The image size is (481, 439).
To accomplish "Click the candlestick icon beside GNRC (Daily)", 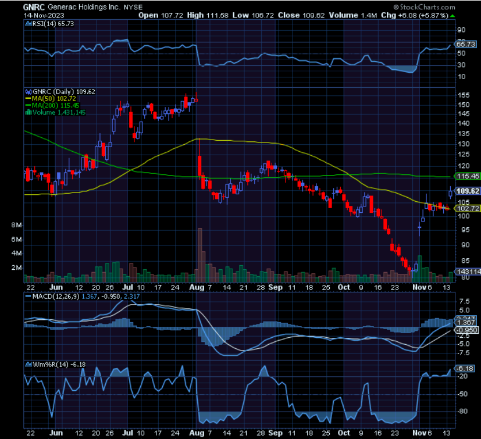I will [28, 91].
